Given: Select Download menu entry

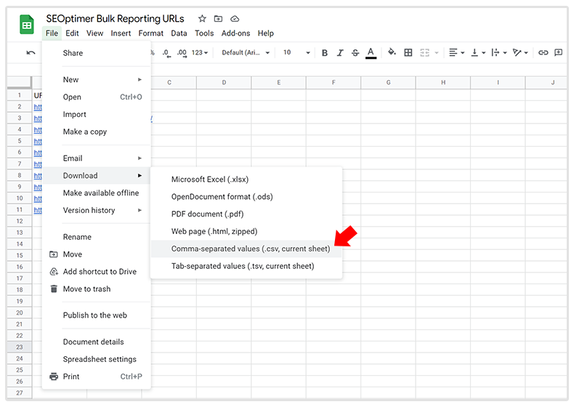Looking at the screenshot, I should 97,175.
